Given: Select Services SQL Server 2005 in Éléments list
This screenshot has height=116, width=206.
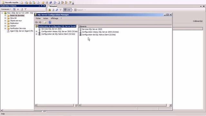Looking at the screenshot, I should click(92, 29).
